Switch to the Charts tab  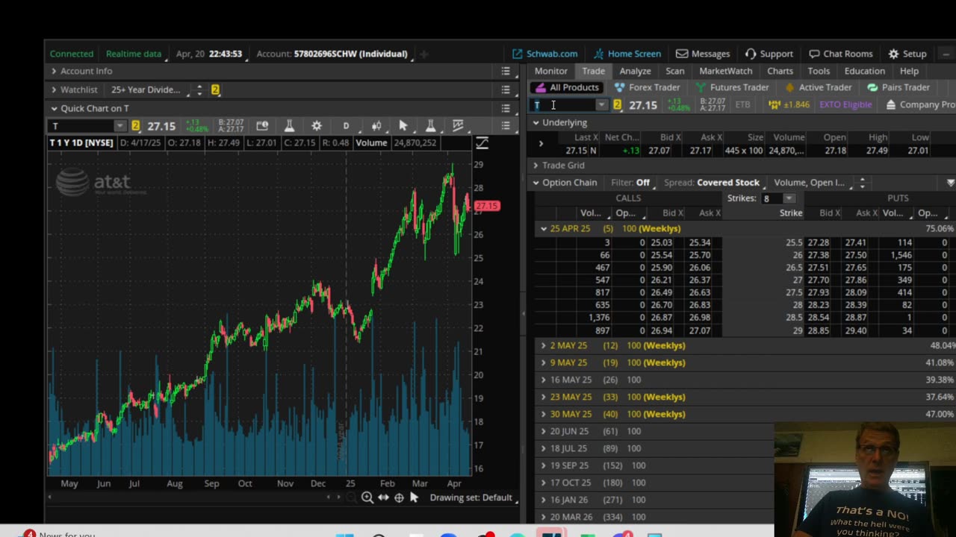pos(780,71)
